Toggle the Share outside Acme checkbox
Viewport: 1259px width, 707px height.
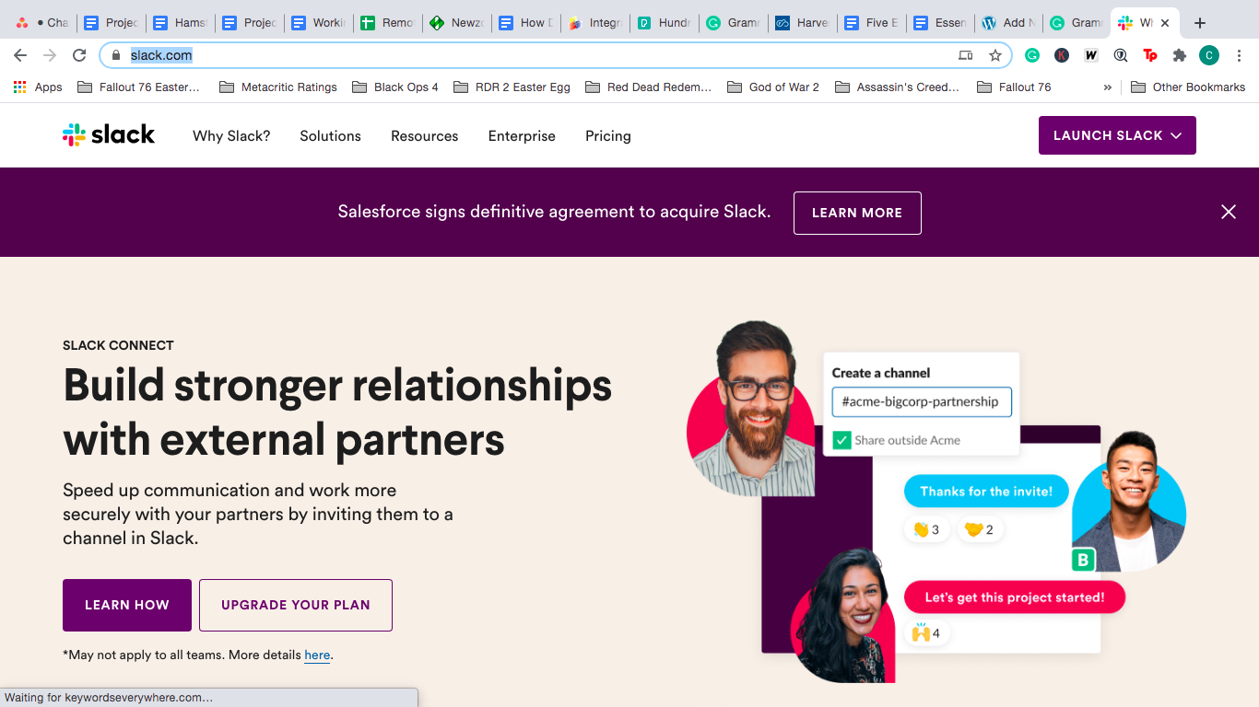[x=841, y=440]
